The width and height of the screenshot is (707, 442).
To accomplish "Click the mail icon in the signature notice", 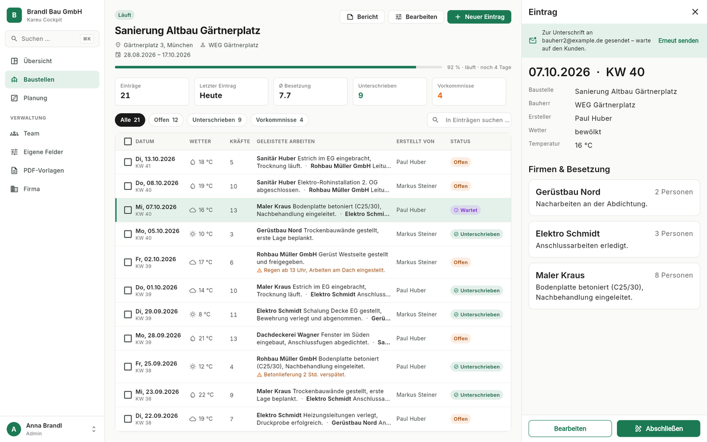I will point(533,41).
